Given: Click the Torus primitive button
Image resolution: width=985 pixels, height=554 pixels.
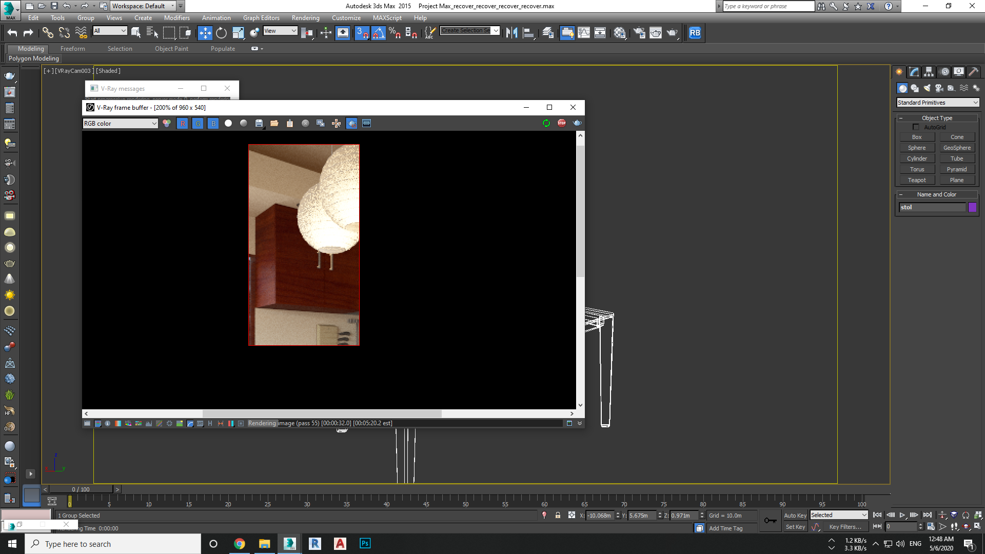Looking at the screenshot, I should (x=917, y=170).
